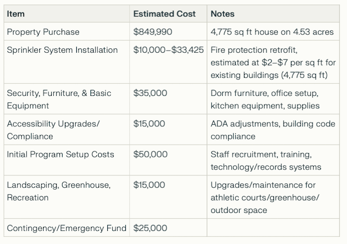Select Contingency/Emergency Fund cell
This screenshot has height=244, width=347.
click(66, 228)
